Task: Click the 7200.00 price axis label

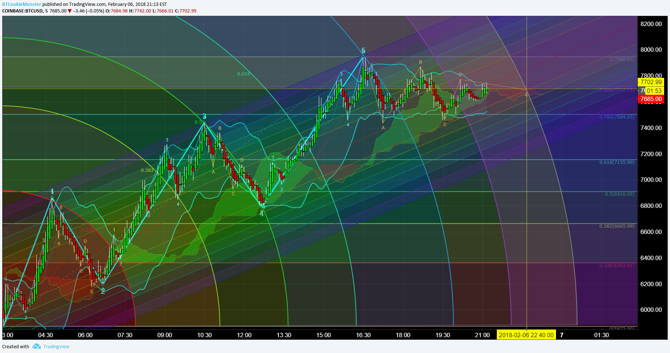Action: pos(651,154)
